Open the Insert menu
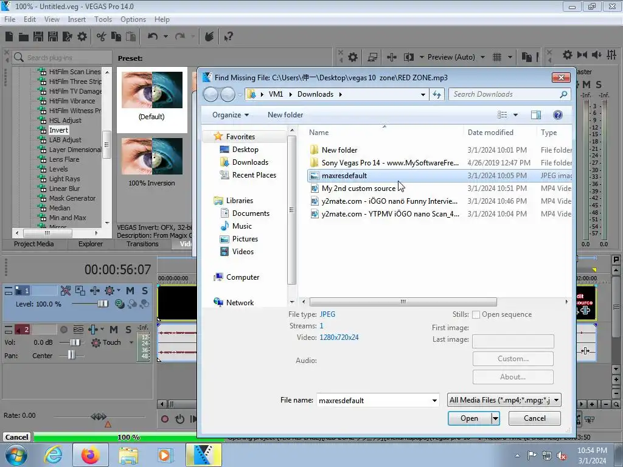The width and height of the screenshot is (623, 467). coord(76,19)
